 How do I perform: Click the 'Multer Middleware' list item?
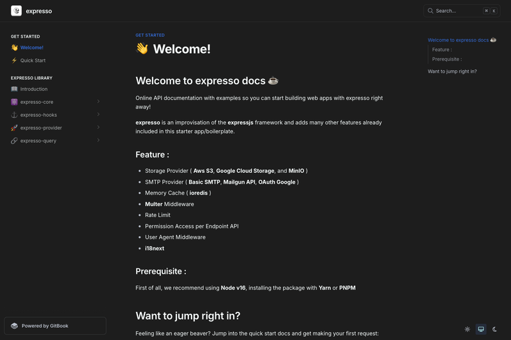[x=169, y=204]
